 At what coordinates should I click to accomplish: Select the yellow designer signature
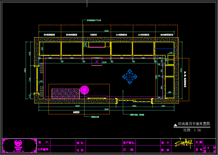[183, 143]
